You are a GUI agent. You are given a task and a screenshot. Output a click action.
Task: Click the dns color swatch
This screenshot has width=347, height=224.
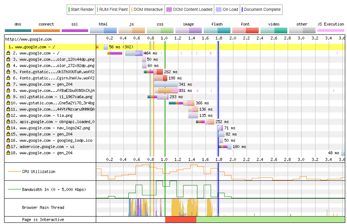[x=18, y=31]
